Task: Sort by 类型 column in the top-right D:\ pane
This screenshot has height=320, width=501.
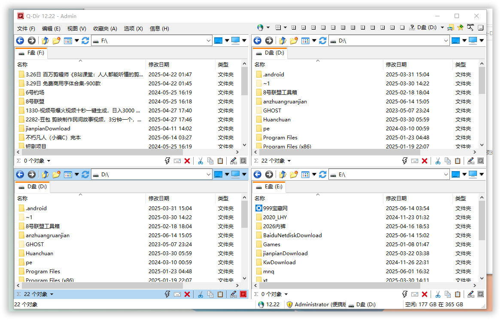Action: (x=465, y=64)
